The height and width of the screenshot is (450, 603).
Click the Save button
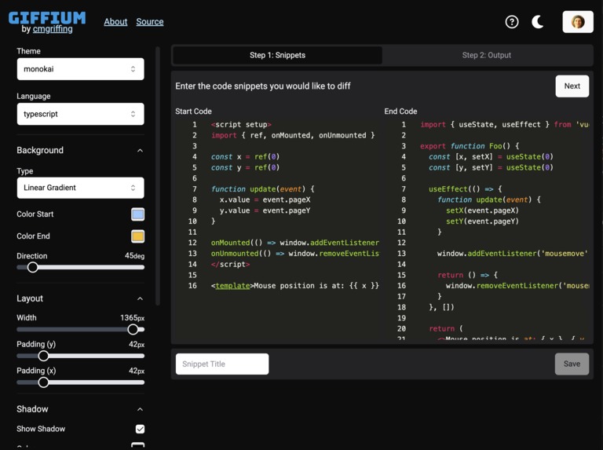pos(572,364)
